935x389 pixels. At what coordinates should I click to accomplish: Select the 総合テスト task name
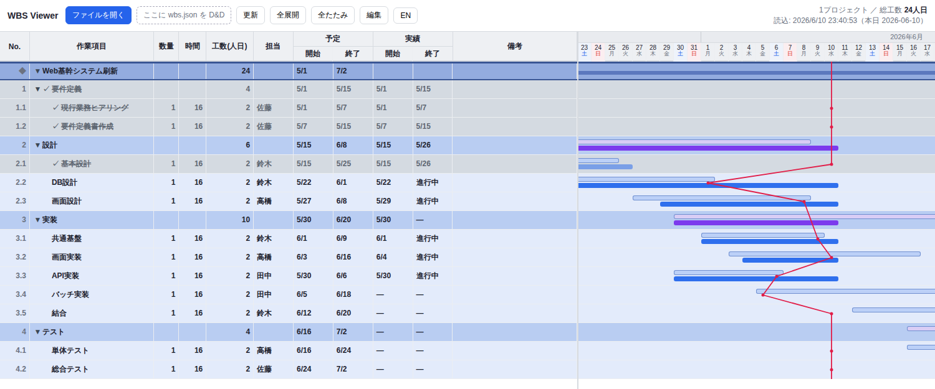[70, 369]
